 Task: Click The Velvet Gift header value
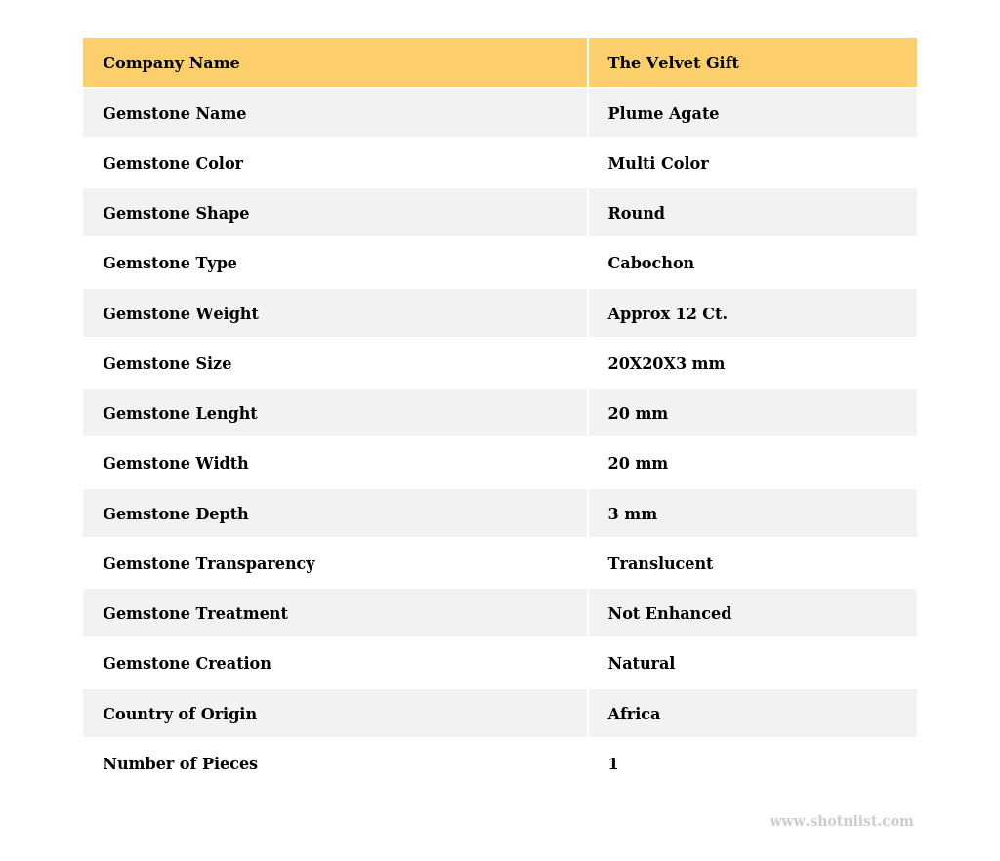[673, 63]
